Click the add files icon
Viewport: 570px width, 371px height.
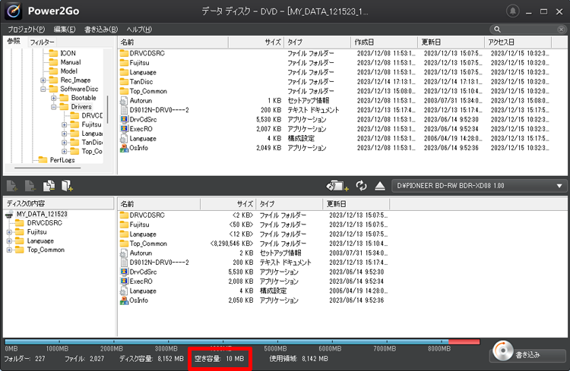(12, 186)
